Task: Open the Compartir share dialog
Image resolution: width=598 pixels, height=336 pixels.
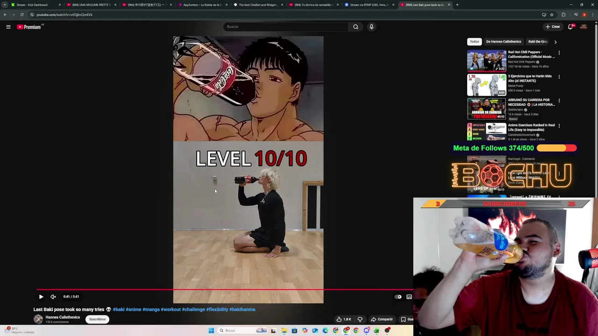Action: click(x=382, y=319)
